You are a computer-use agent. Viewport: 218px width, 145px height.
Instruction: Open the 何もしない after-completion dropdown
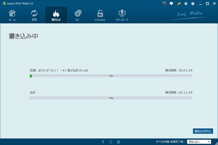(x=199, y=142)
